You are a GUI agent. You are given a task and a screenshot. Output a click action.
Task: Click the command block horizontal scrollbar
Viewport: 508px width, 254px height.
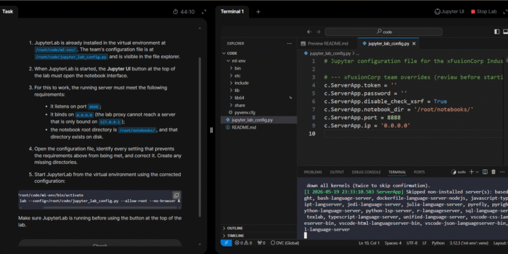click(x=110, y=208)
